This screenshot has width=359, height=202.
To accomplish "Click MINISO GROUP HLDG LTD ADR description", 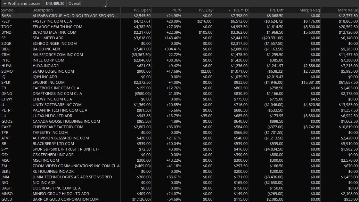I will [x=61, y=194].
